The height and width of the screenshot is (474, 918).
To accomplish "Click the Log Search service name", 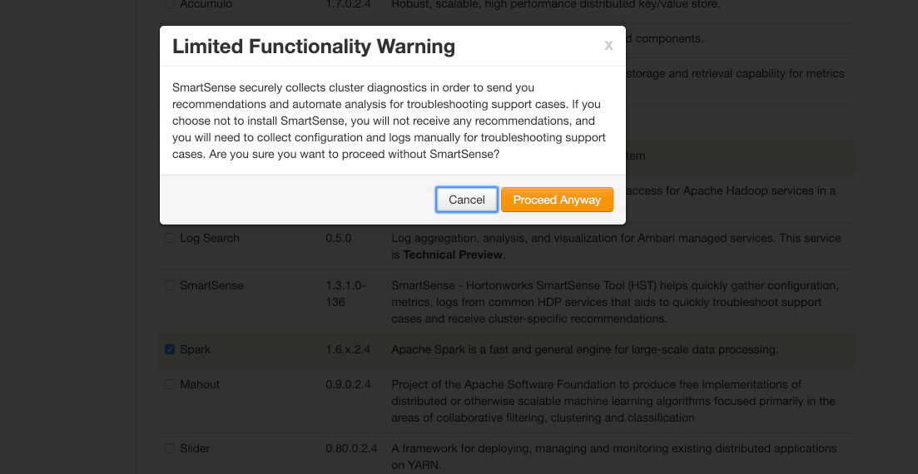I will 210,238.
